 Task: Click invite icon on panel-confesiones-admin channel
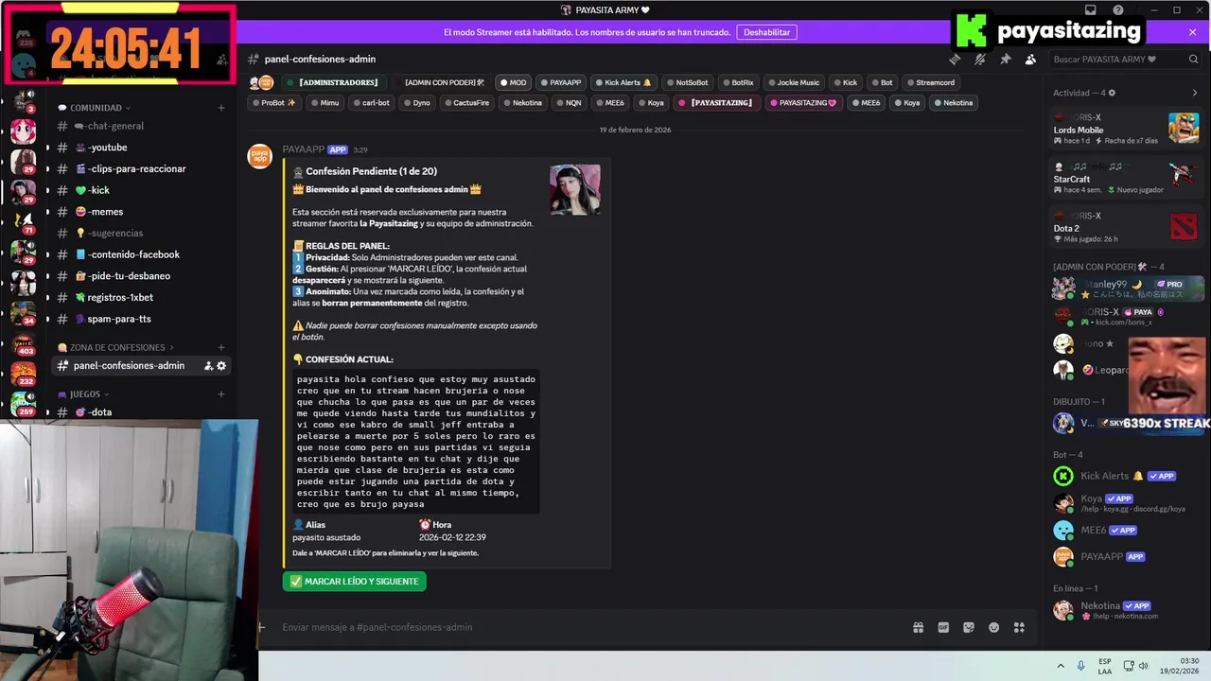[x=208, y=366]
